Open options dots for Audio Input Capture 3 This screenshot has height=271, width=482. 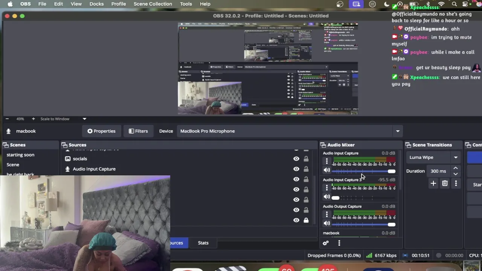(326, 187)
